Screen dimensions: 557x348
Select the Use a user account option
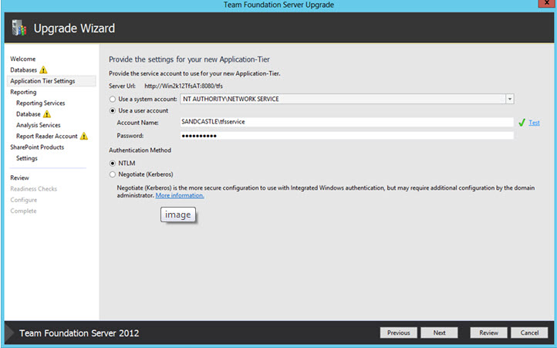click(113, 110)
